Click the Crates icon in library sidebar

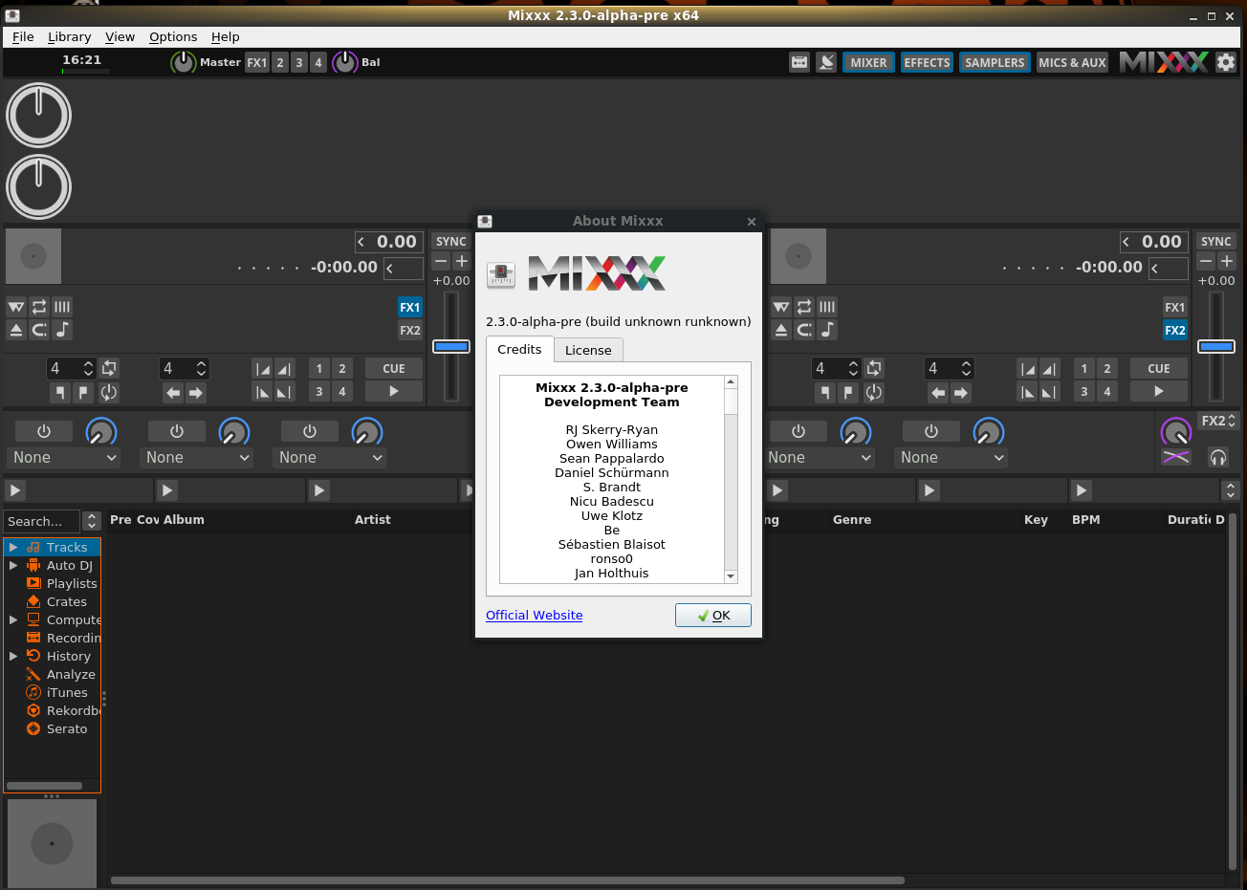point(33,602)
